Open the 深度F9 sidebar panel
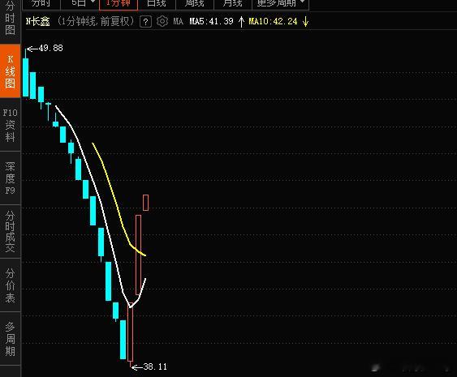 (11, 178)
